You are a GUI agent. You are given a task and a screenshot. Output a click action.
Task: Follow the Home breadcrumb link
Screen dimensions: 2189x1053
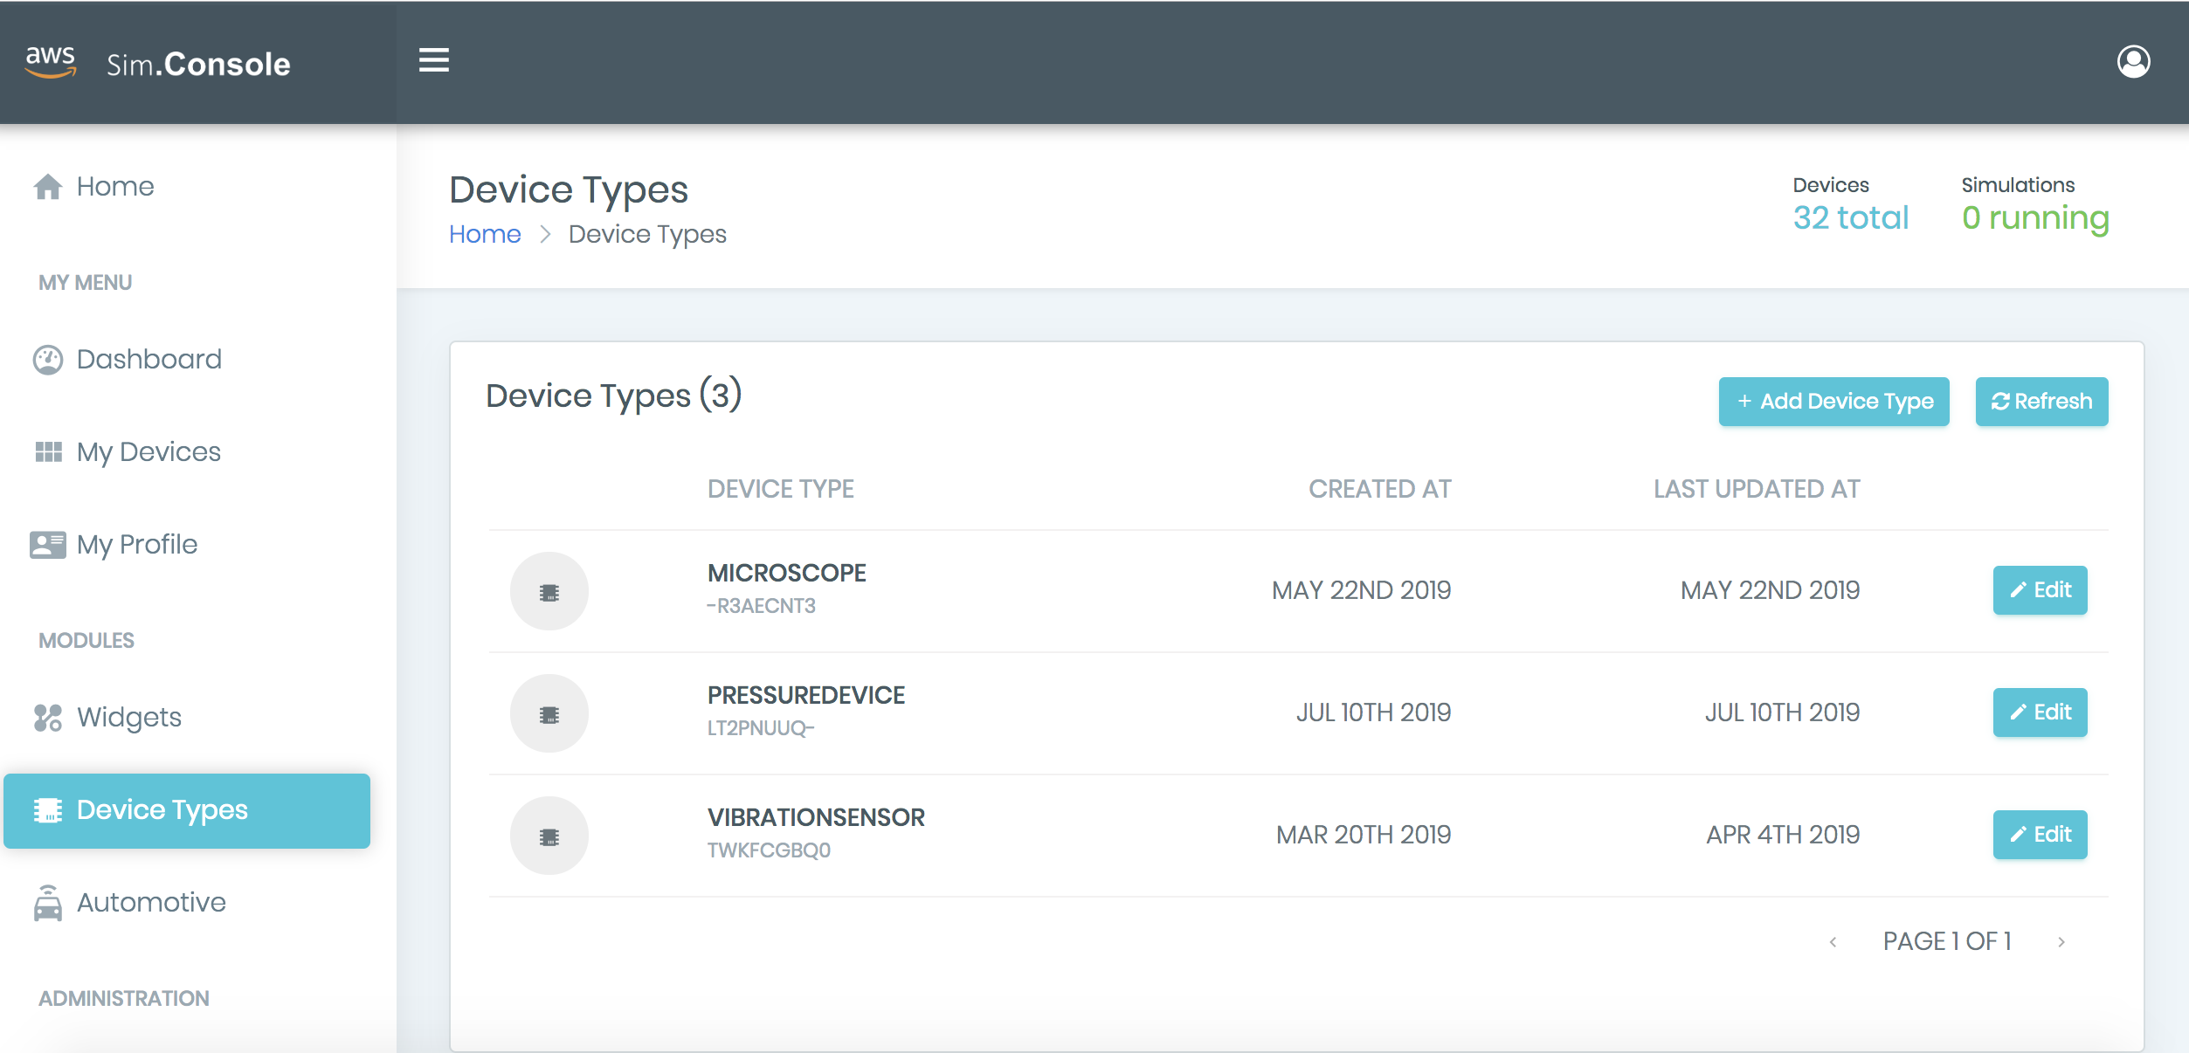pos(485,234)
